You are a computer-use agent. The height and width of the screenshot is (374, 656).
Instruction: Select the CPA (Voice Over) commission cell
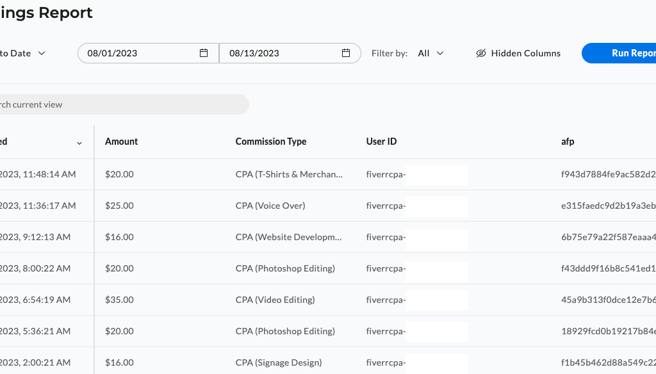click(x=270, y=206)
